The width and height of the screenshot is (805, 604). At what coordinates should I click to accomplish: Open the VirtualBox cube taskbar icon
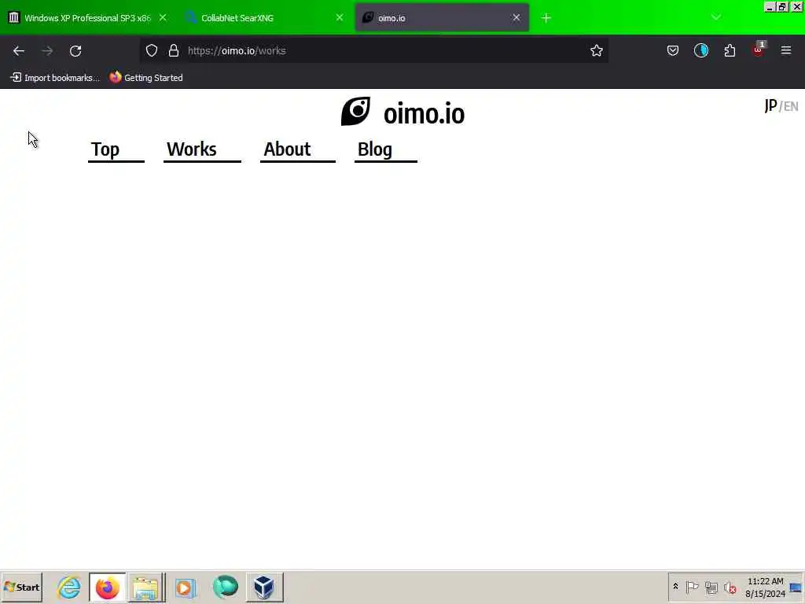coord(264,587)
